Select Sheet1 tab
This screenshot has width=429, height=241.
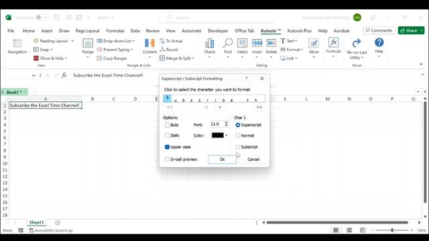point(36,222)
